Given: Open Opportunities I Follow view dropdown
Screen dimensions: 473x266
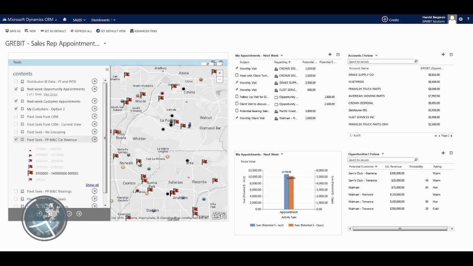Looking at the screenshot, I should point(383,154).
